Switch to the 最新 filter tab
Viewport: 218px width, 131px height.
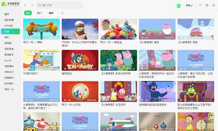51,13
